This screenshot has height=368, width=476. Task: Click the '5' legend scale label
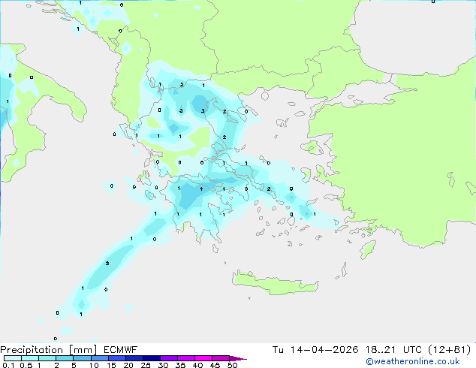pos(74,365)
